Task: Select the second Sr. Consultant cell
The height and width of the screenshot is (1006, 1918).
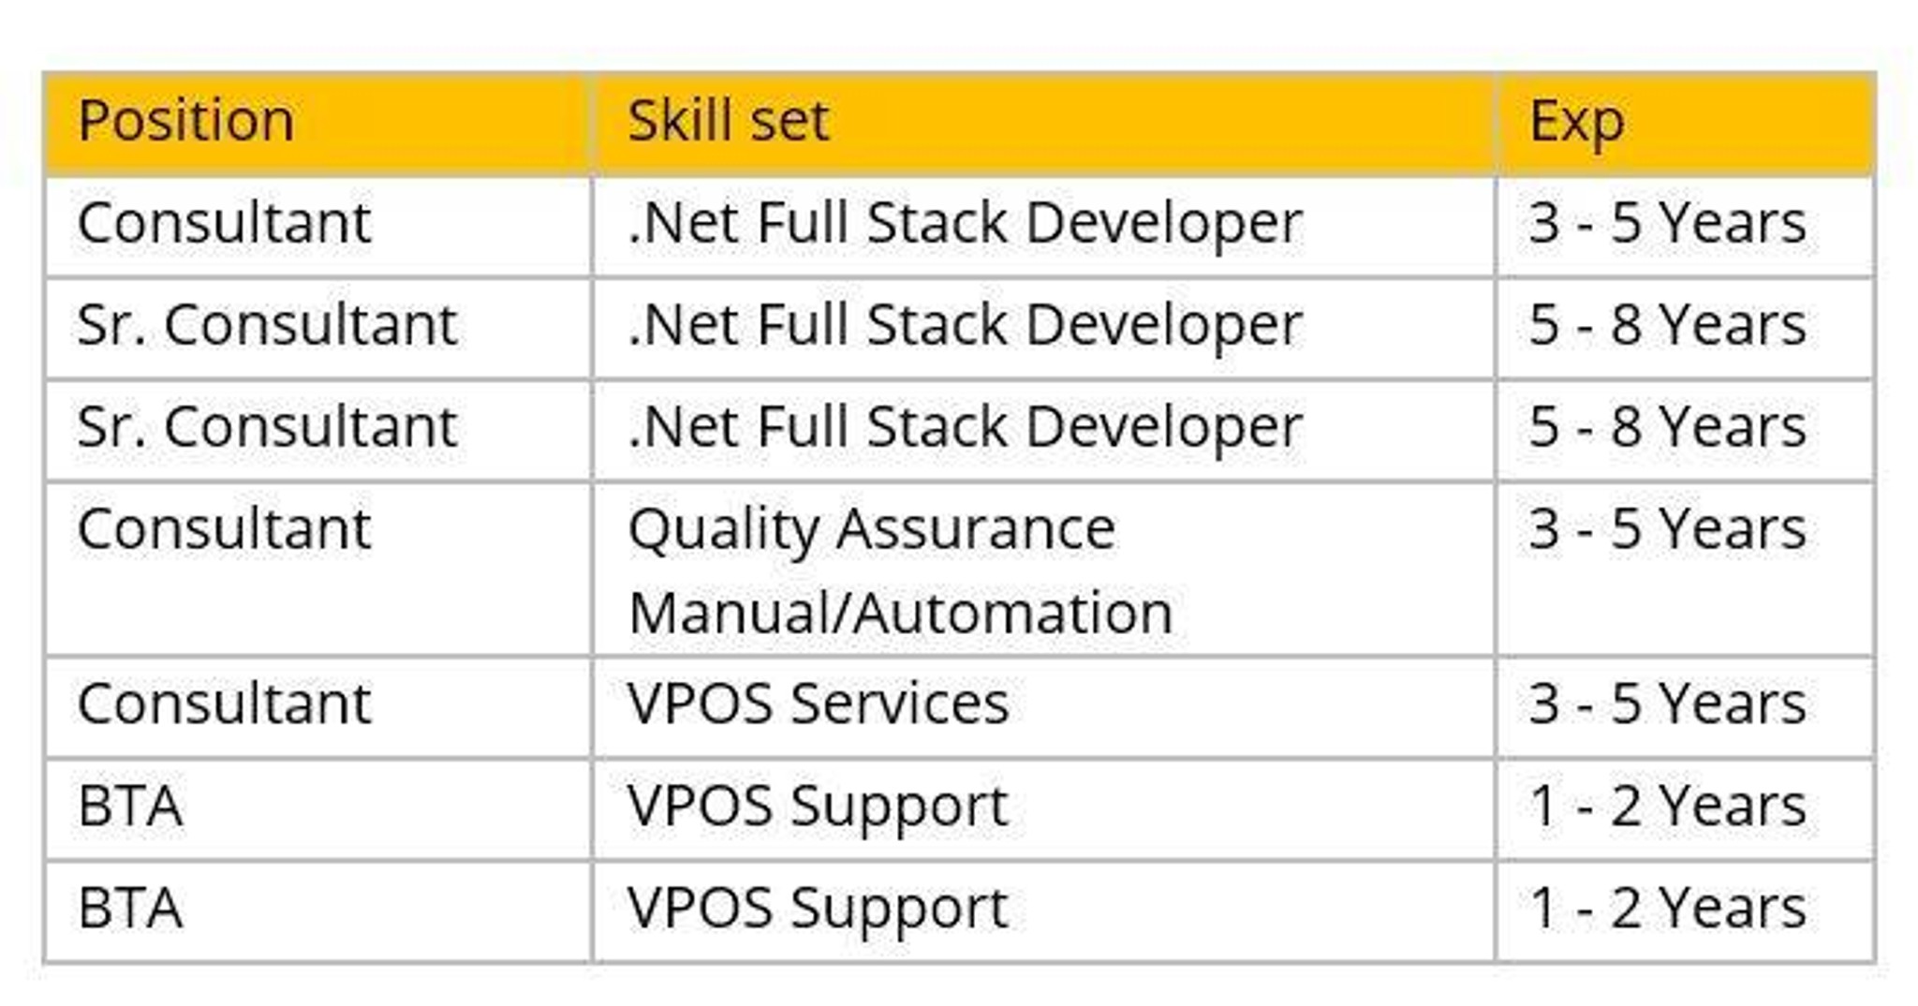Action: [x=267, y=427]
